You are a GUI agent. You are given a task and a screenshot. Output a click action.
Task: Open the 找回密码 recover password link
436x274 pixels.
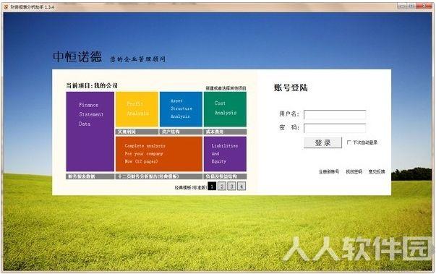tap(354, 172)
